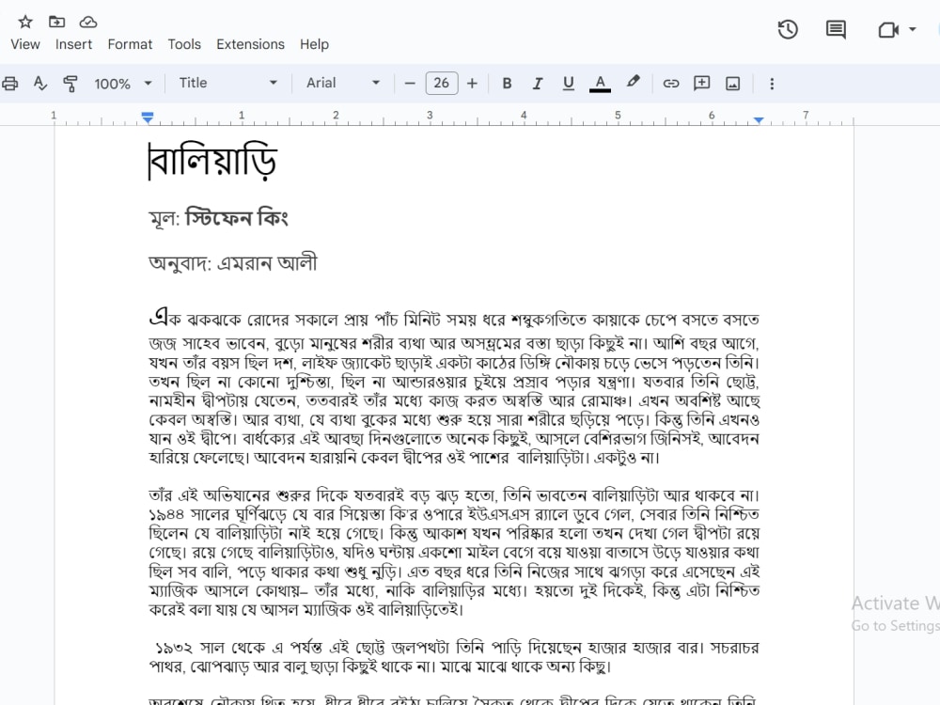Insert an image from toolbar
Image resolution: width=940 pixels, height=705 pixels.
(x=732, y=84)
